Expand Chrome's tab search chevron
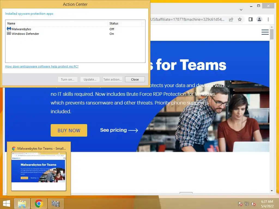Image resolution: width=279 pixels, height=209 pixels. [241, 10]
